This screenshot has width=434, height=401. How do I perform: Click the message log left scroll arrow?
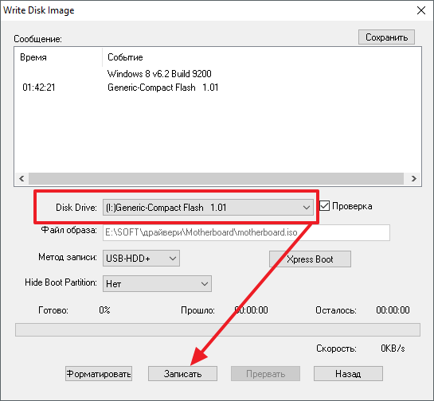(22, 179)
